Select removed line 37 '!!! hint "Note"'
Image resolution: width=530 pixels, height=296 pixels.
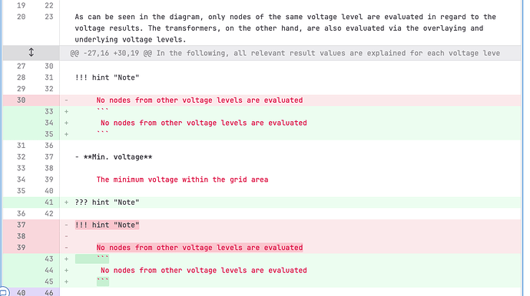(x=107, y=225)
